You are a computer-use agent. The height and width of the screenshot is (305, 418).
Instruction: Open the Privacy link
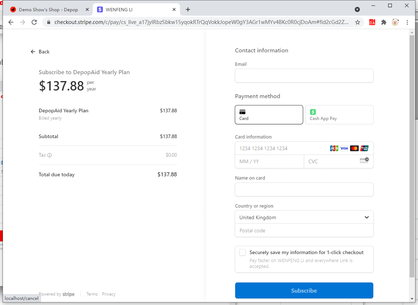click(x=109, y=294)
